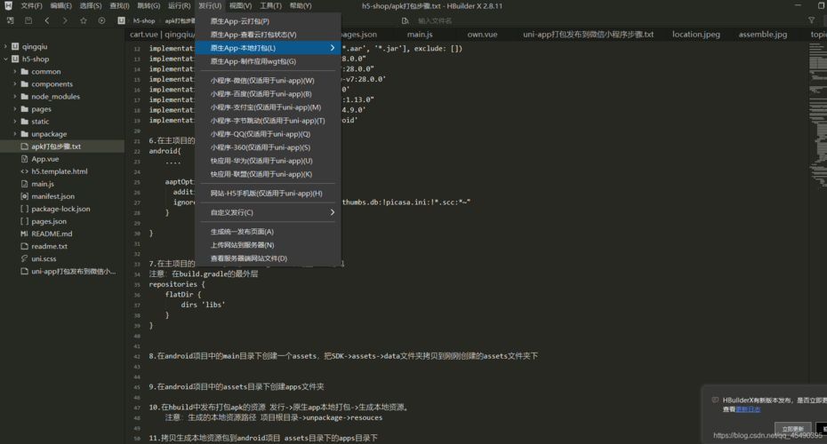Switch to the own.vue tab
827x444 pixels.
click(482, 35)
